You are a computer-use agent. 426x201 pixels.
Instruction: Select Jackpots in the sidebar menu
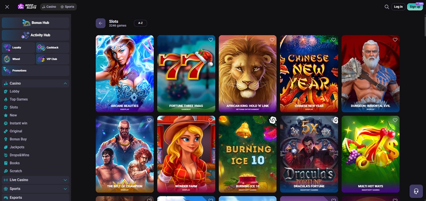pos(17,147)
